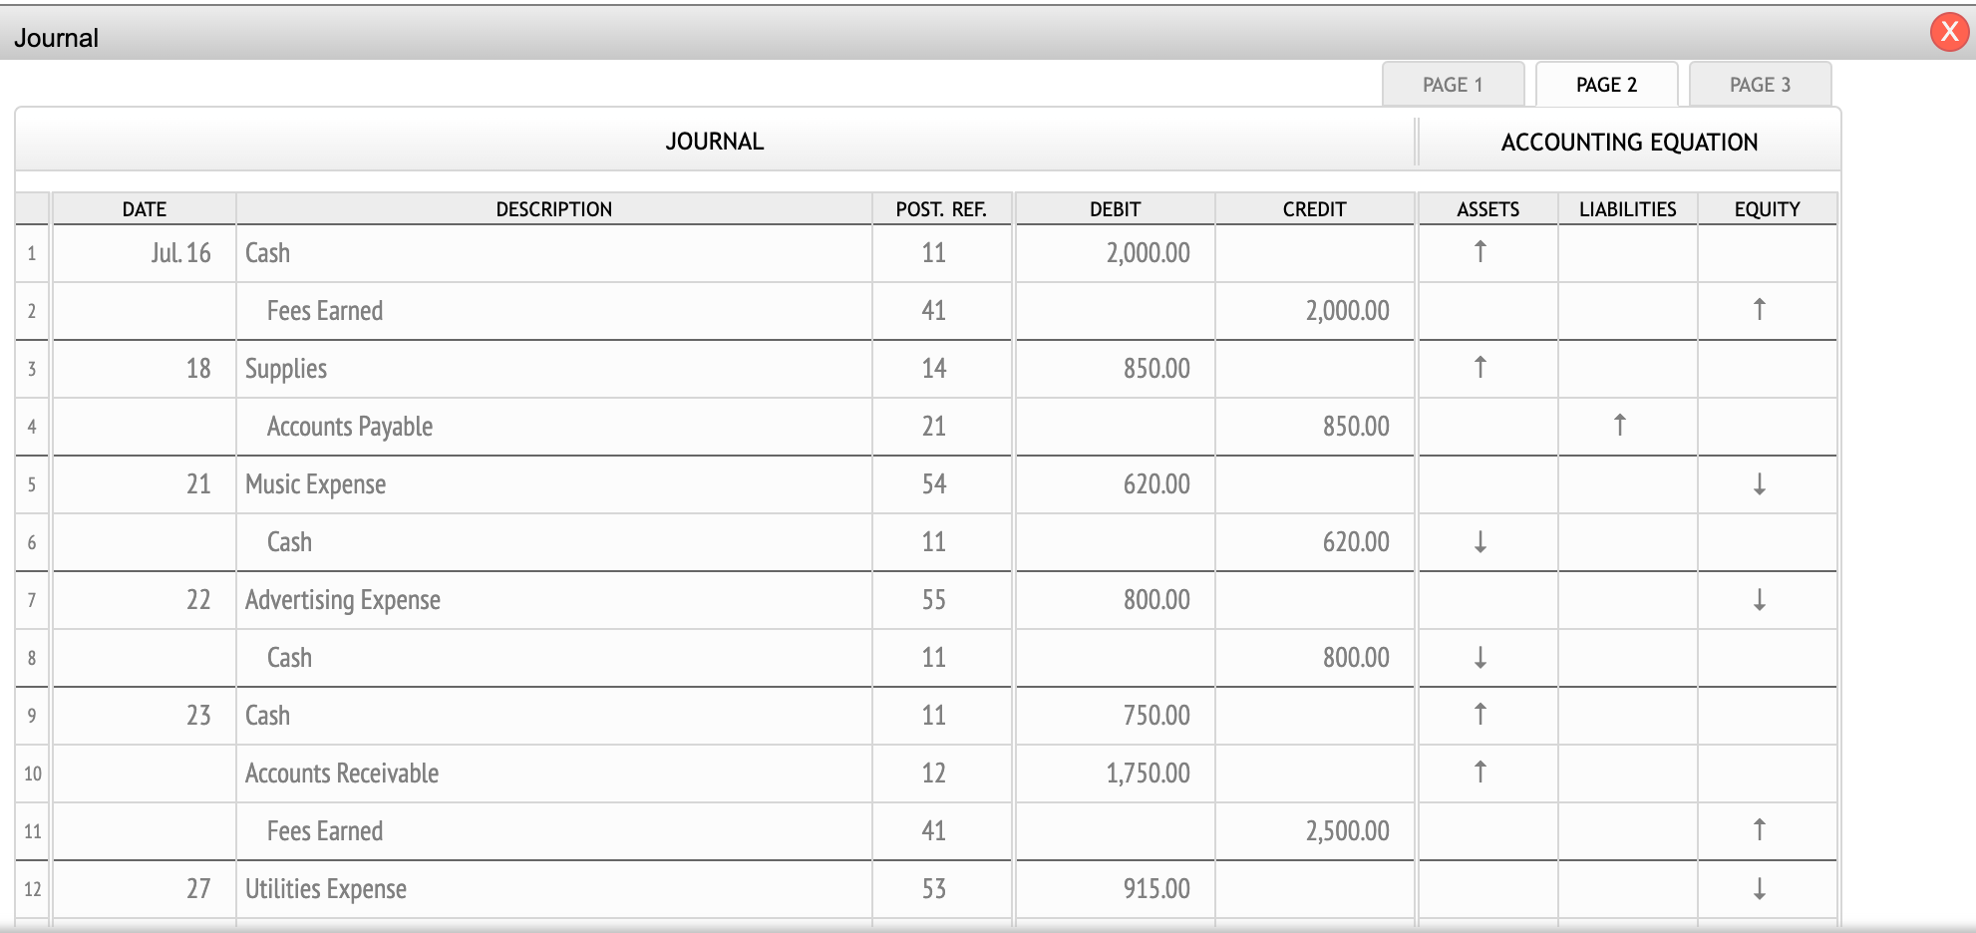Select the PAGE 2 tab
The height and width of the screenshot is (933, 1976).
coord(1606,84)
